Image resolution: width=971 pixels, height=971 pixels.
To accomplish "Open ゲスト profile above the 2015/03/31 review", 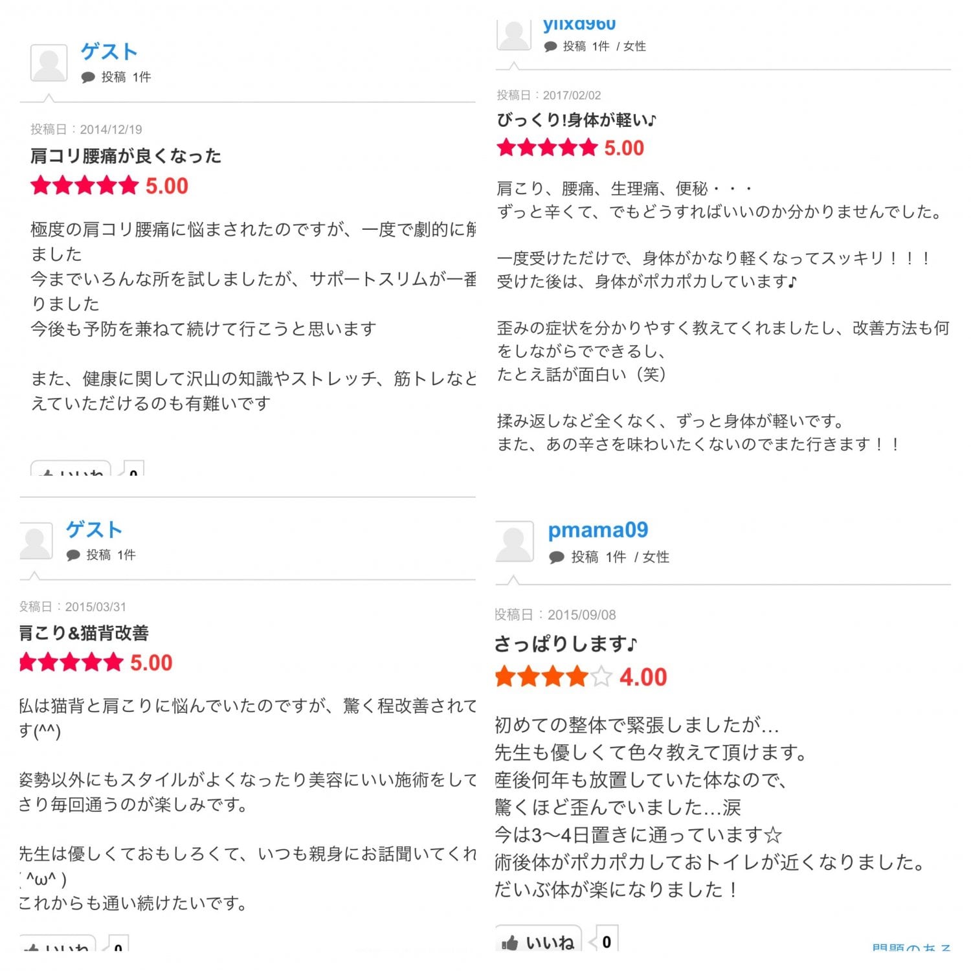I will (x=94, y=530).
